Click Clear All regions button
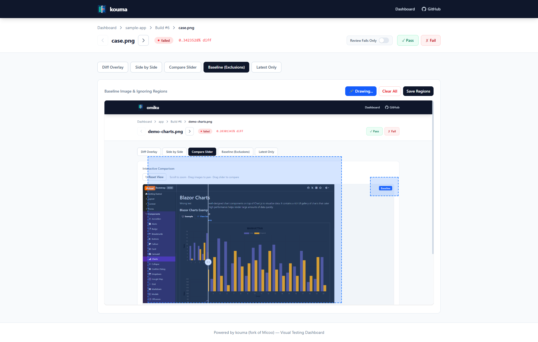The image size is (538, 342). point(390,91)
